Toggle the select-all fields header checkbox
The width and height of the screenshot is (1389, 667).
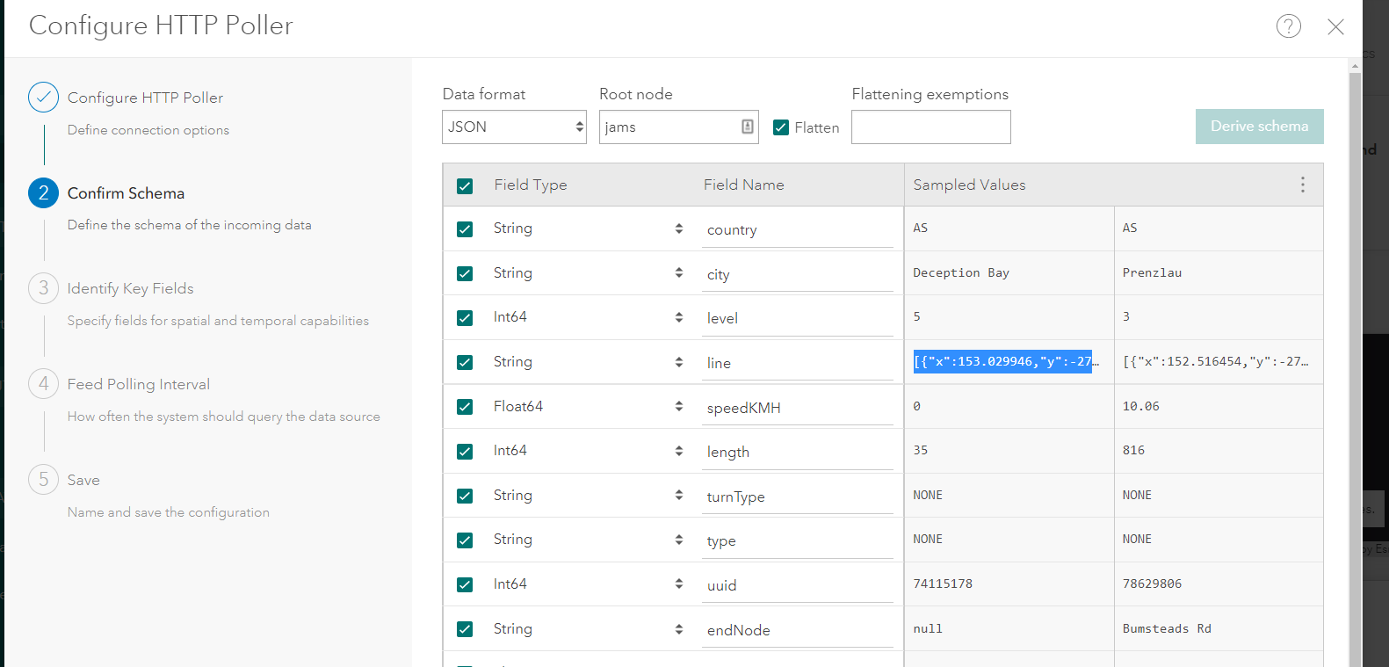pyautogui.click(x=465, y=185)
